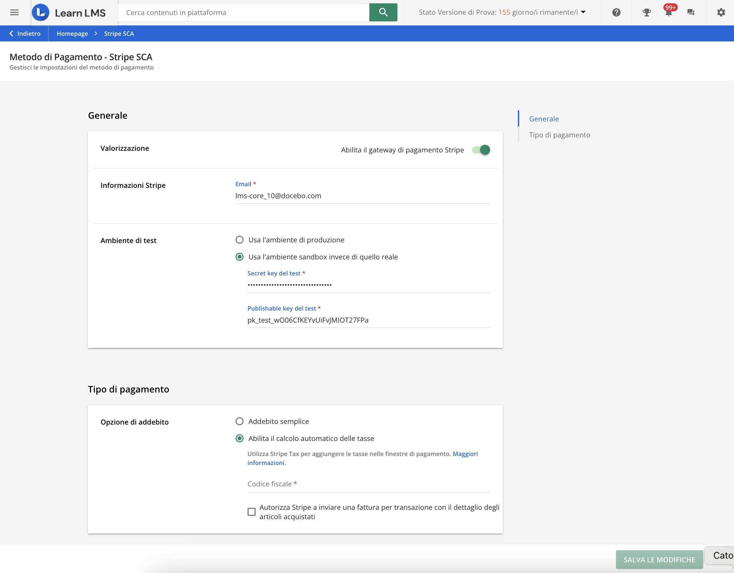Jump to Tipo di pagamento section

tap(559, 135)
